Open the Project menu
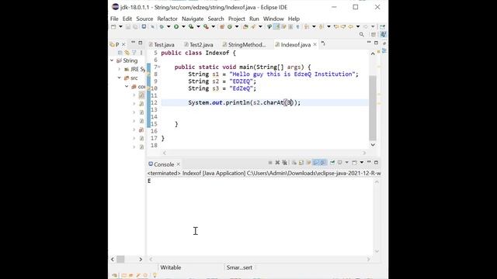 236,19
